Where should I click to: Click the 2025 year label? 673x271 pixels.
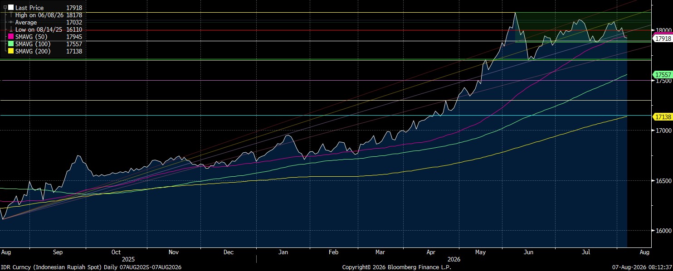click(x=128, y=259)
